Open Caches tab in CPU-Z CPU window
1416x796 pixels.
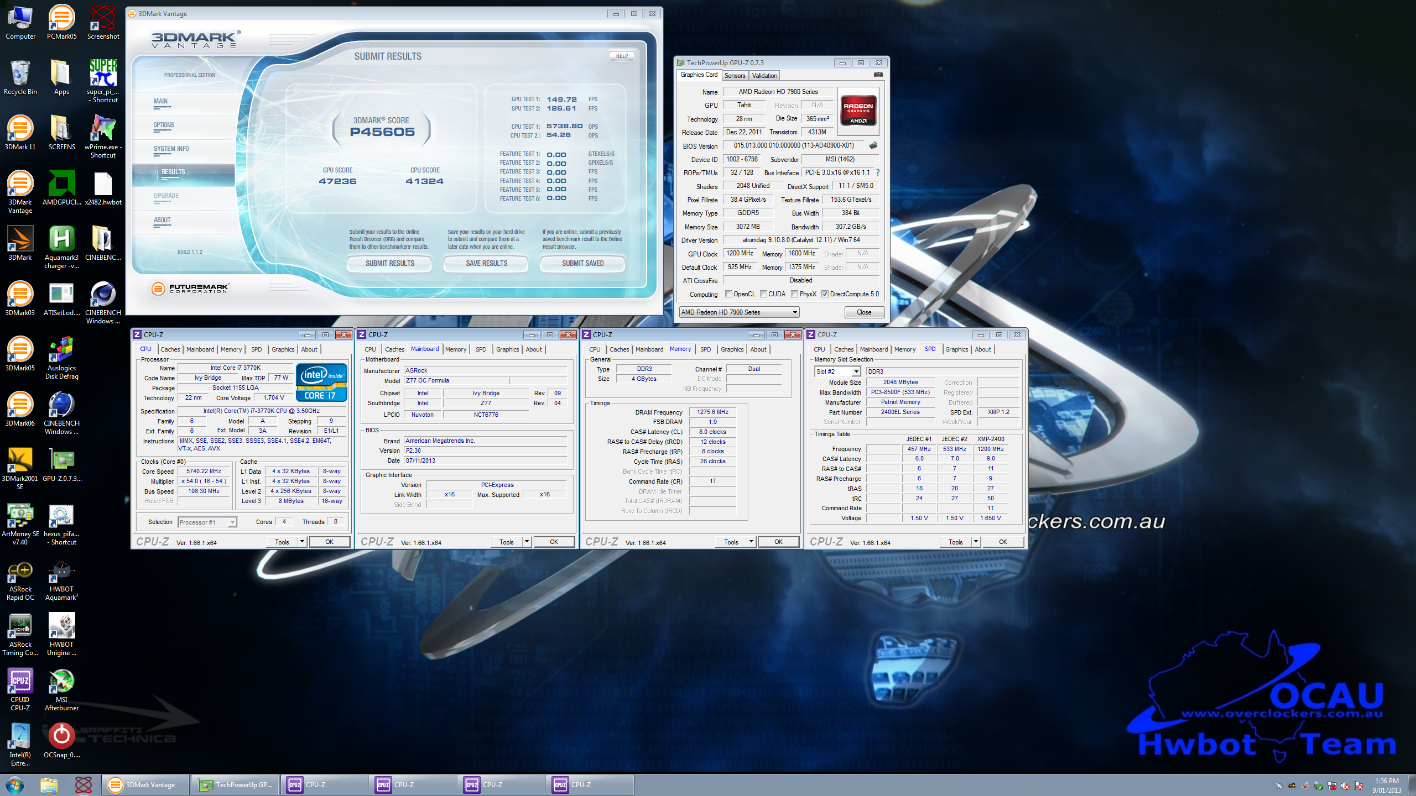point(170,349)
